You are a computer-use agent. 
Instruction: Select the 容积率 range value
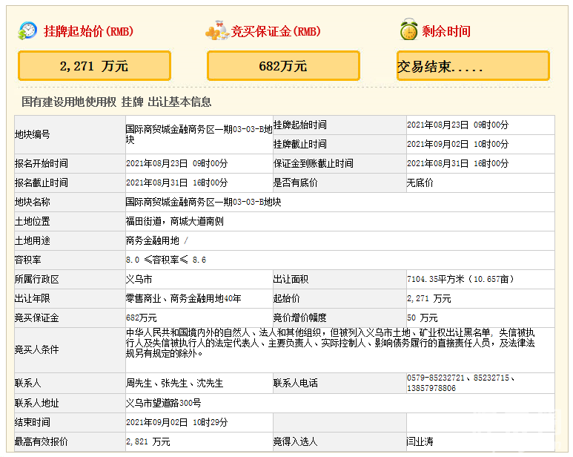166,260
